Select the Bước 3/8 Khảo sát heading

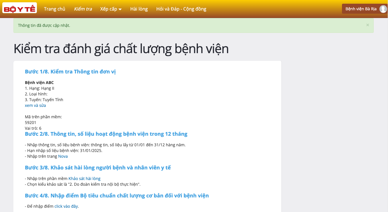(98, 168)
